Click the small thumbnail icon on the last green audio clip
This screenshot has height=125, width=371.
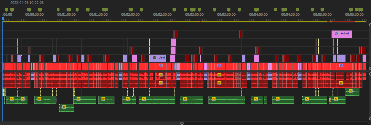pos(330,100)
